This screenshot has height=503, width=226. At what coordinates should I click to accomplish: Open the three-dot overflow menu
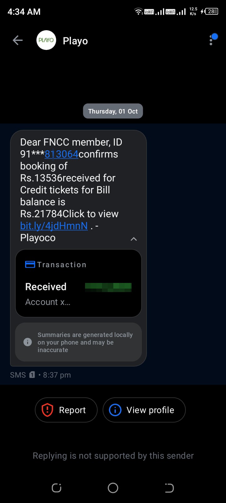(x=211, y=40)
